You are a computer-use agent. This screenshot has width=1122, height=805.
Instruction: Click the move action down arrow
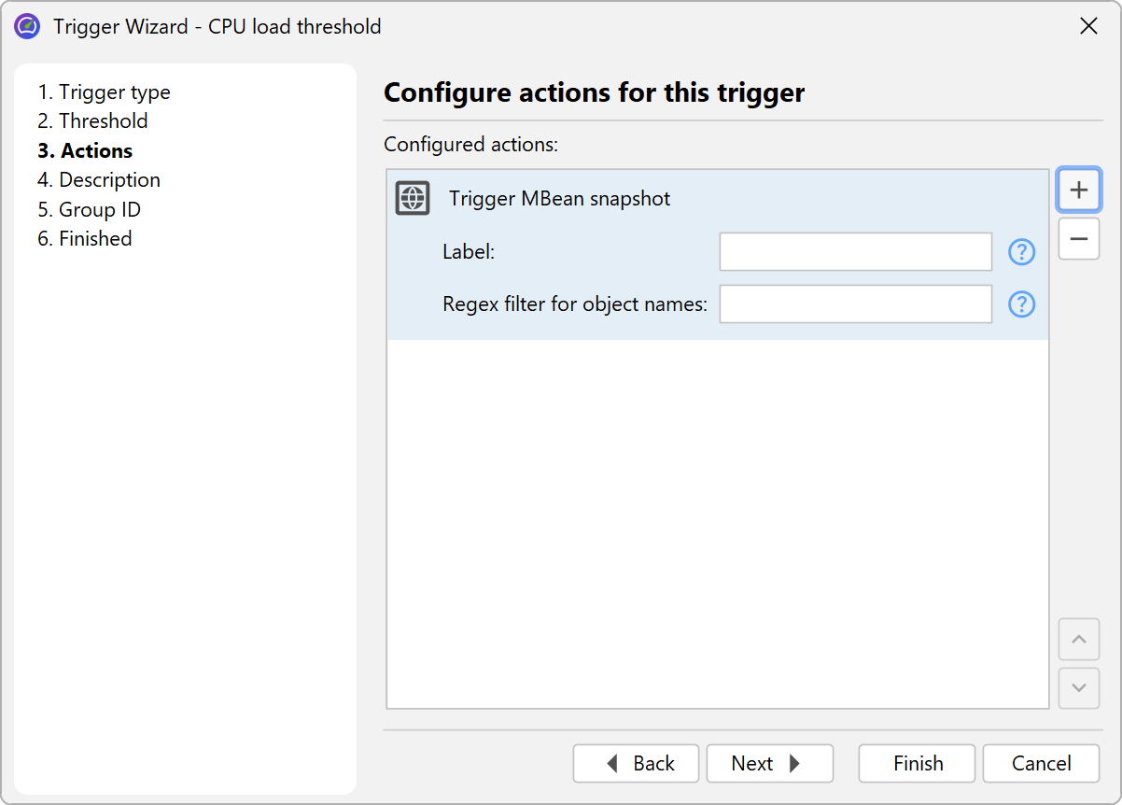pyautogui.click(x=1079, y=688)
